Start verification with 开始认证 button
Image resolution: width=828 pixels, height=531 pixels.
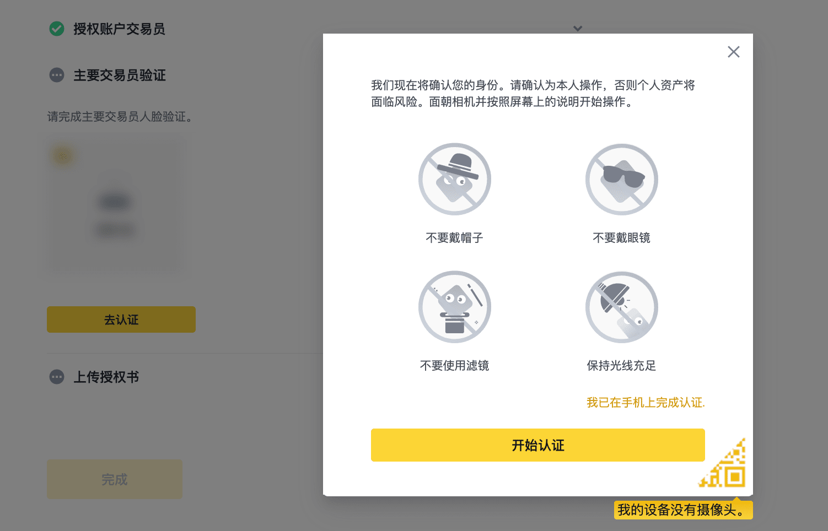coord(538,445)
